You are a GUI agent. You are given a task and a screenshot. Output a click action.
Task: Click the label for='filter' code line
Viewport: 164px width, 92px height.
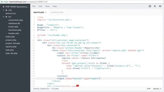[78, 53]
